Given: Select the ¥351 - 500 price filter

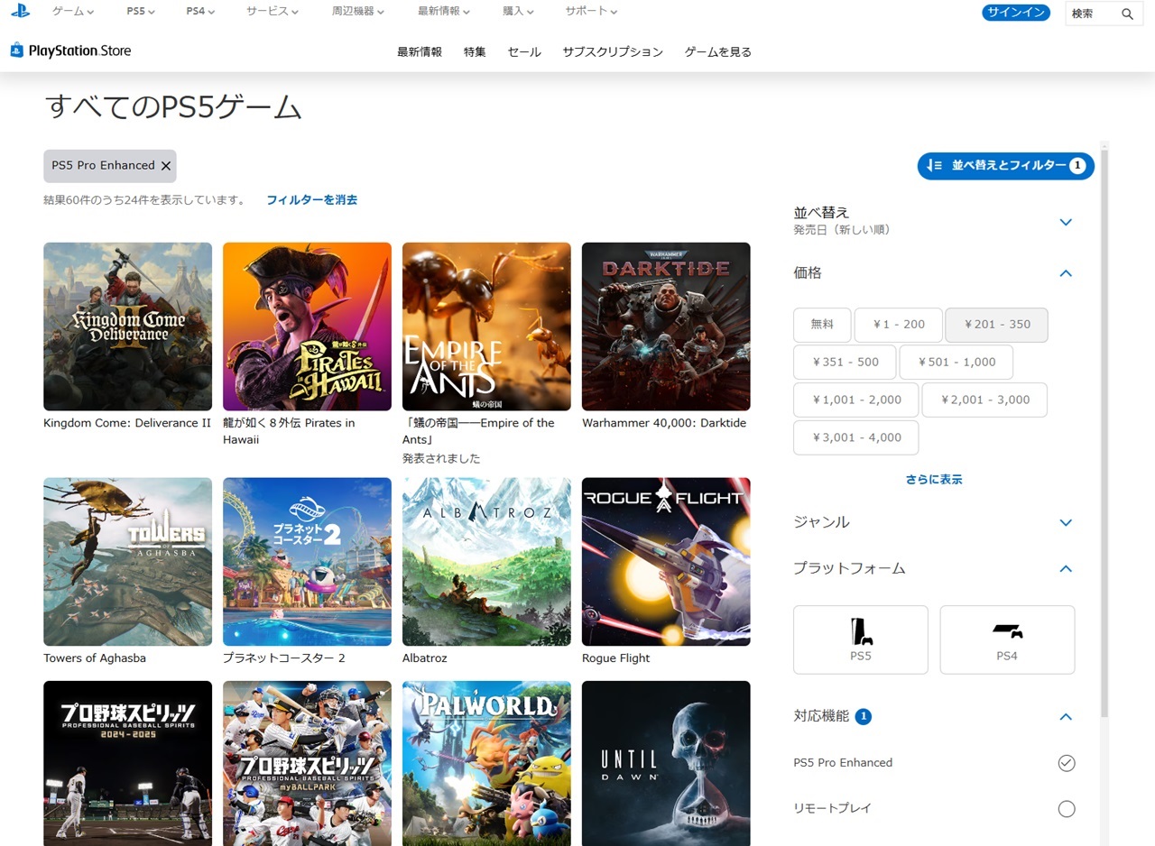Looking at the screenshot, I should (845, 362).
